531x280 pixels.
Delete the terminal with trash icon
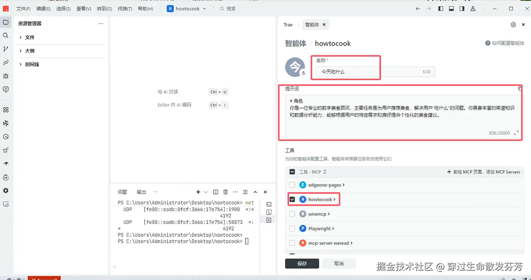226,192
